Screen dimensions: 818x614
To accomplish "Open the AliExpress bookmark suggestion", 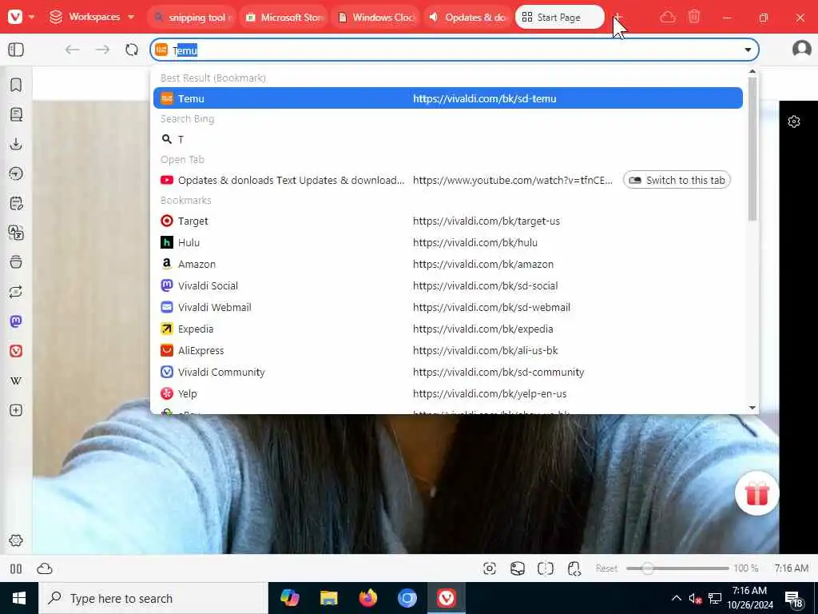I will click(447, 350).
